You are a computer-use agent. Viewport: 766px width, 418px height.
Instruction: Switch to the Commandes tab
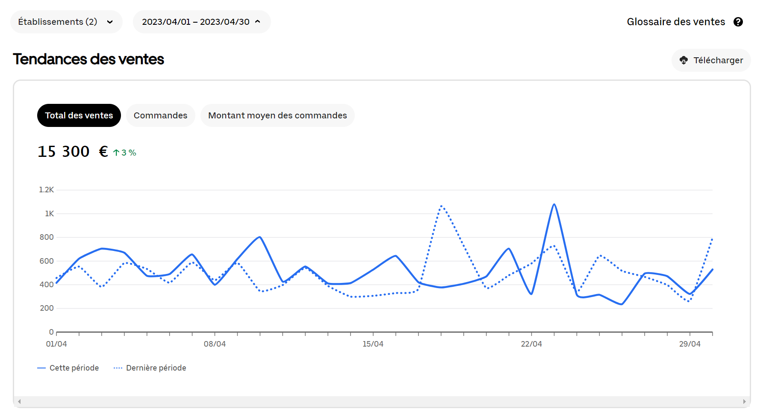[160, 115]
